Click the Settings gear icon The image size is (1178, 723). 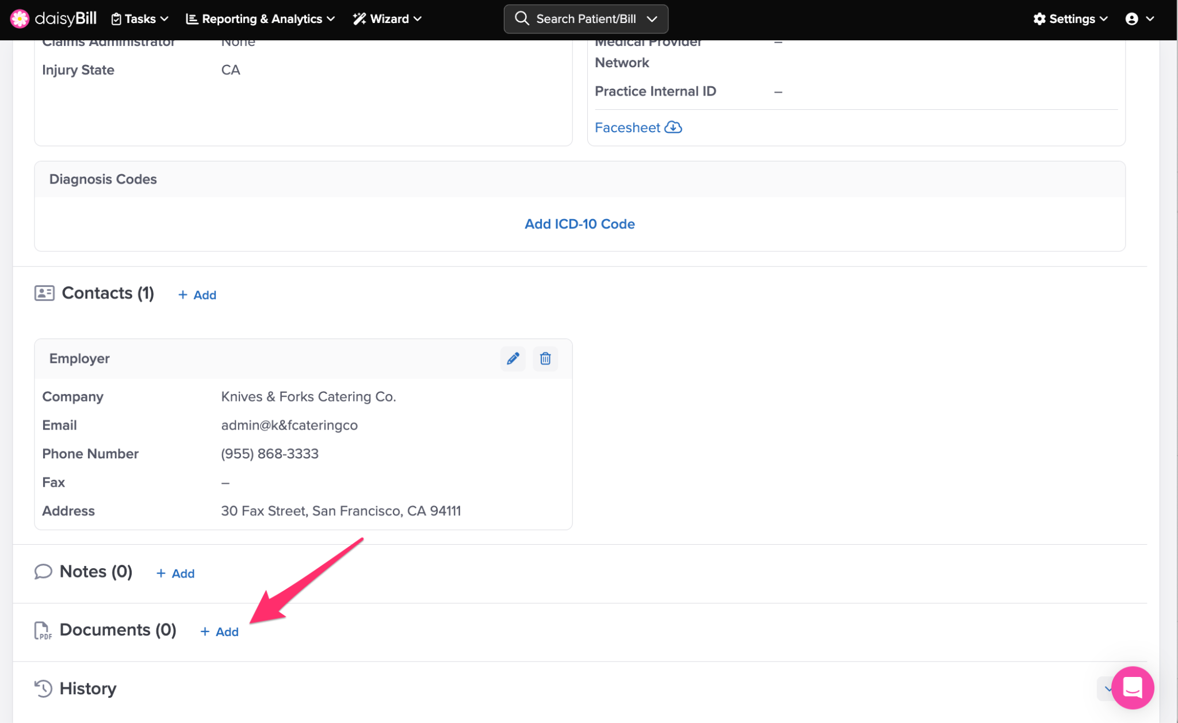[x=1039, y=19]
